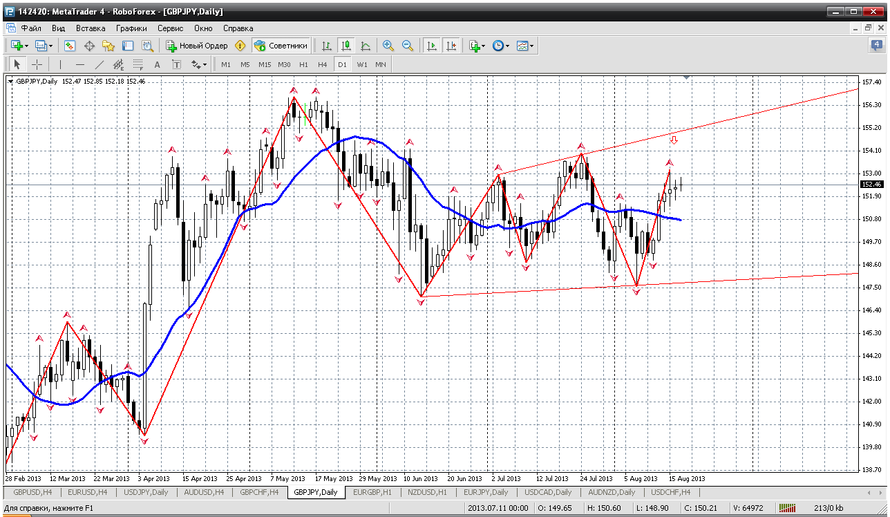Open the Navigator window with the star-folder icon
Image resolution: width=890 pixels, height=517 pixels.
(x=108, y=46)
